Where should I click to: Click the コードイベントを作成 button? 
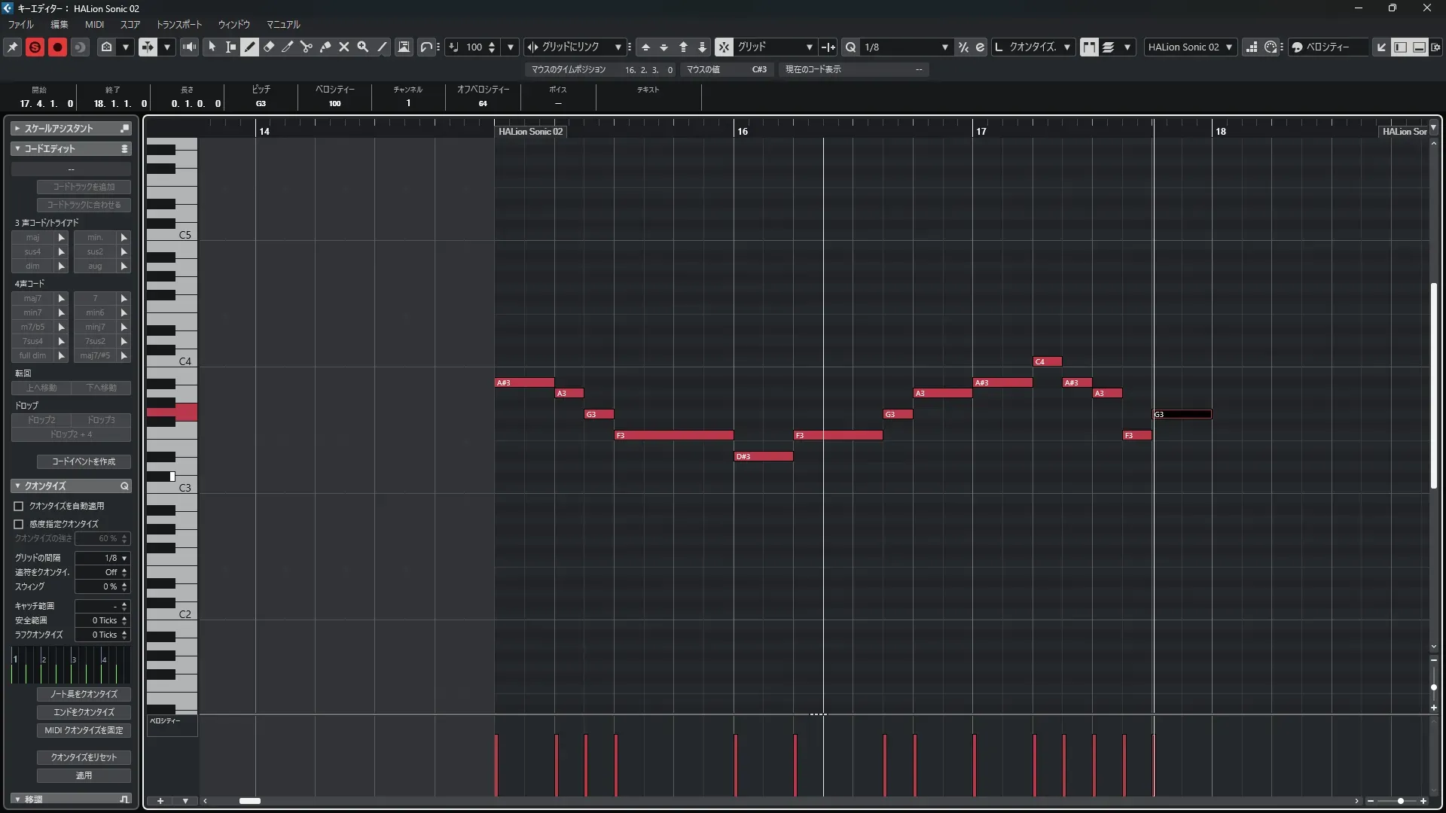tap(84, 461)
